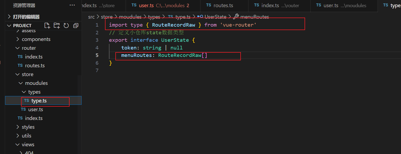Click the Refresh Explorer icon

(x=66, y=25)
